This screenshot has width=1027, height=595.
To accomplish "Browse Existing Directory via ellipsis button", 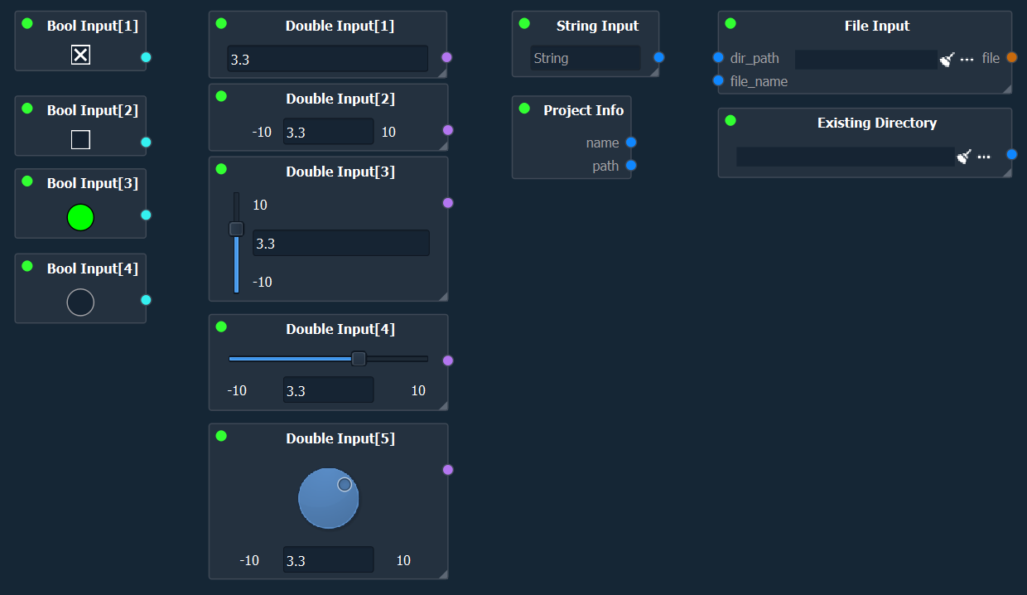I will pos(984,157).
